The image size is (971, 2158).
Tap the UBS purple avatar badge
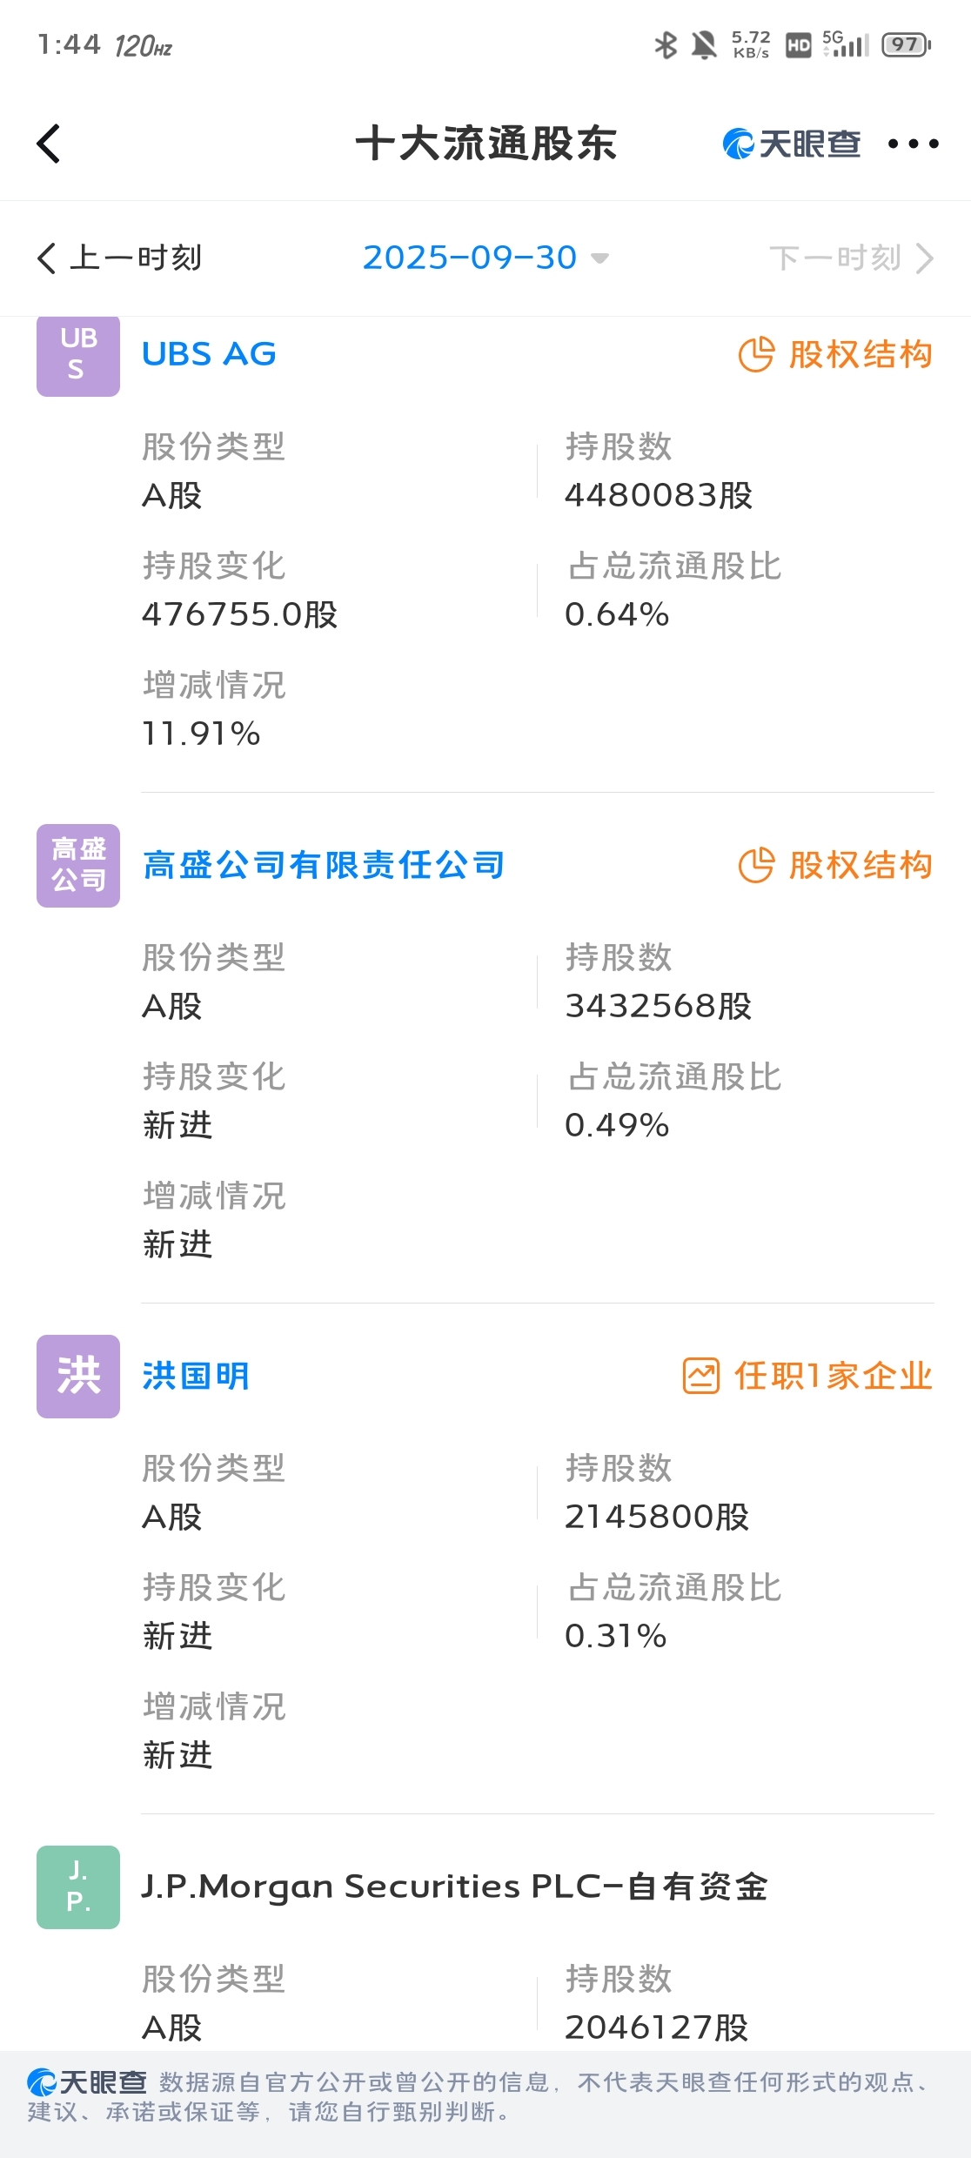pyautogui.click(x=78, y=355)
